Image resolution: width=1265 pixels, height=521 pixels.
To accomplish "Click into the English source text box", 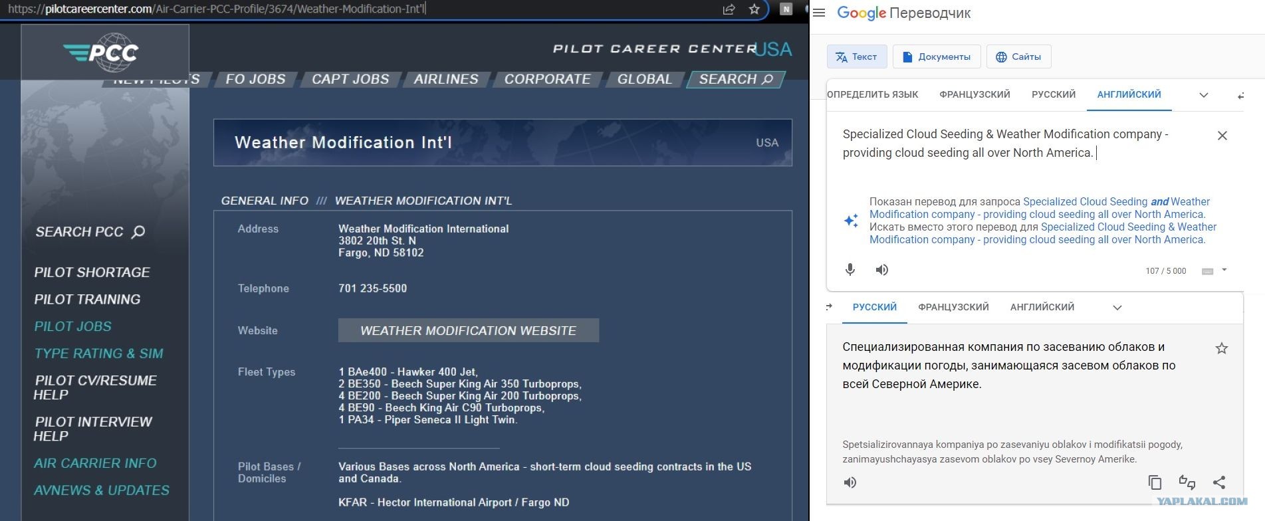I will pyautogui.click(x=1024, y=144).
